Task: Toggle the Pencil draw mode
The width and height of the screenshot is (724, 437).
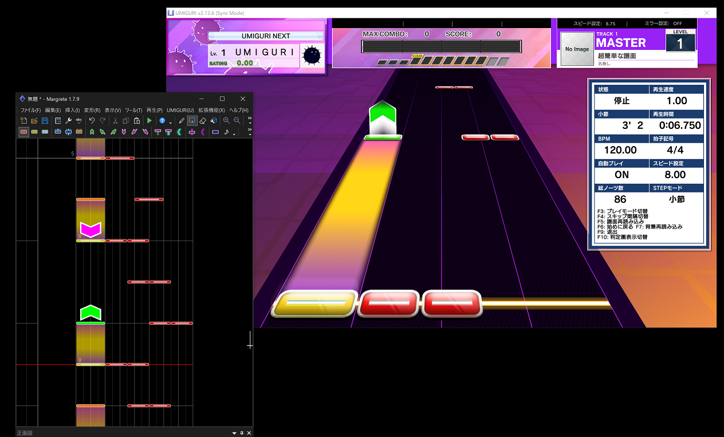Action: tap(182, 121)
